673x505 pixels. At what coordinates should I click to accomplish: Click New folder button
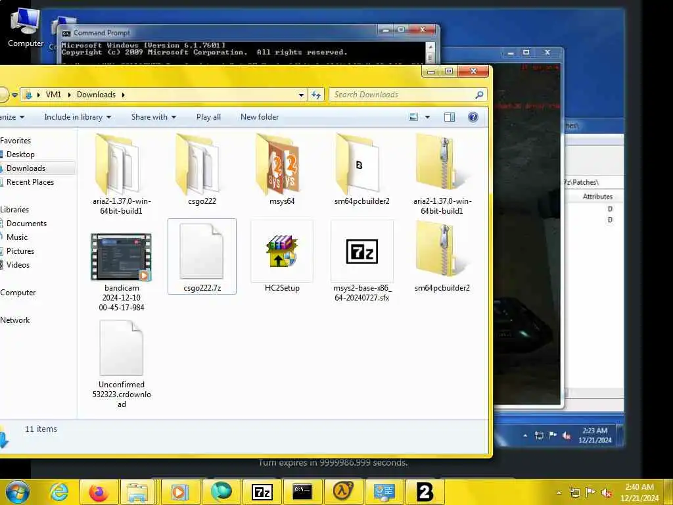point(260,117)
